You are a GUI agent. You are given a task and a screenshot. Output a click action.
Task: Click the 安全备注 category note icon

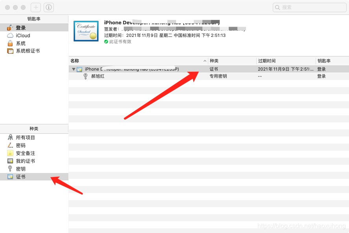(10, 153)
